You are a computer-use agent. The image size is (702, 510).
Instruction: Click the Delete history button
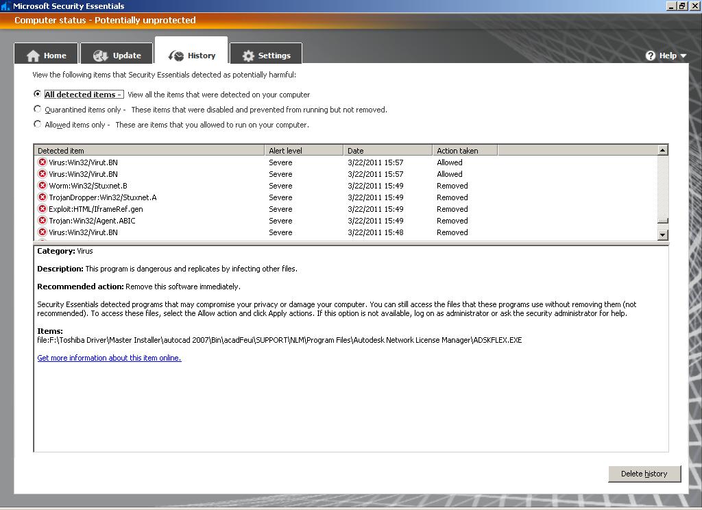[x=644, y=474]
